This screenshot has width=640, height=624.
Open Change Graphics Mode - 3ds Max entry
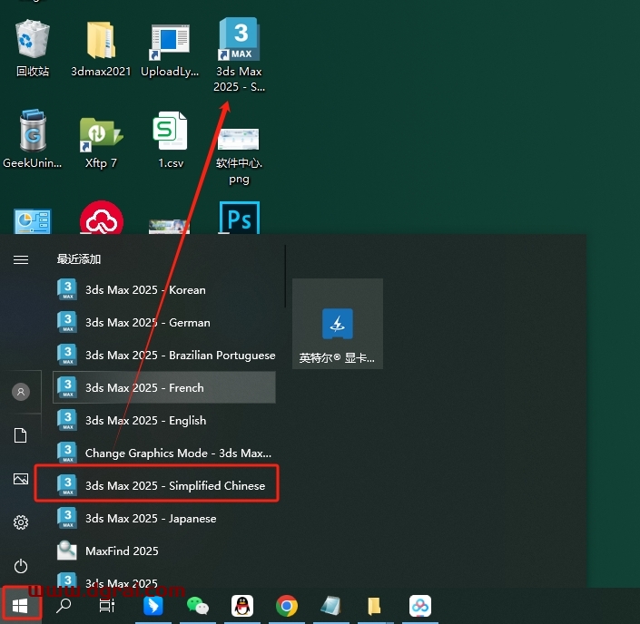(x=164, y=453)
